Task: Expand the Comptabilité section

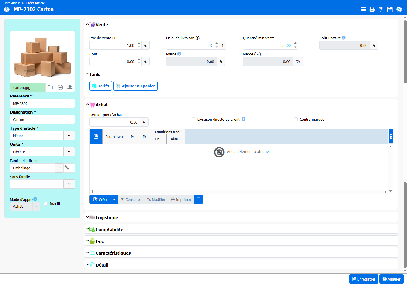Action: pos(109,229)
